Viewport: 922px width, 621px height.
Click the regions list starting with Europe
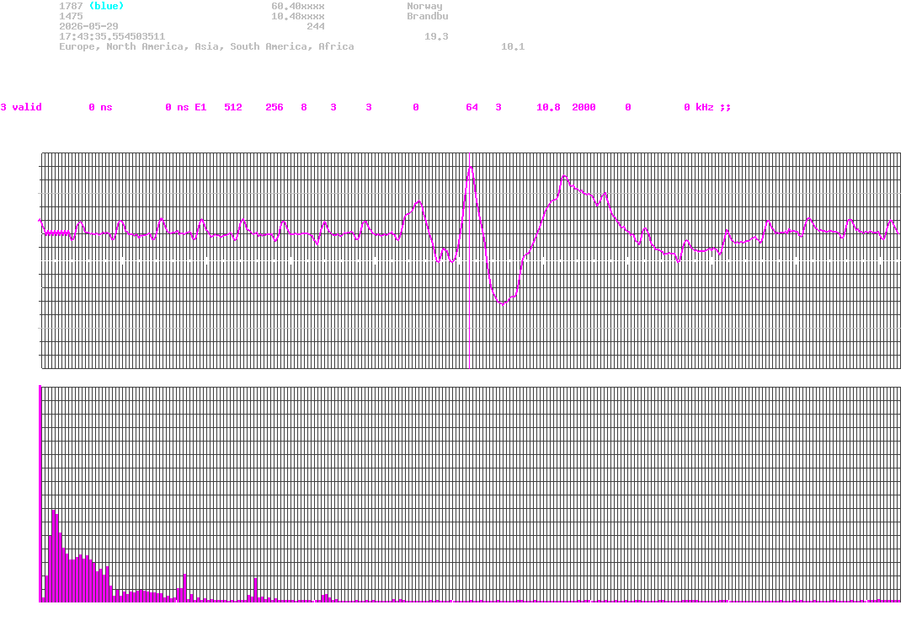(206, 46)
